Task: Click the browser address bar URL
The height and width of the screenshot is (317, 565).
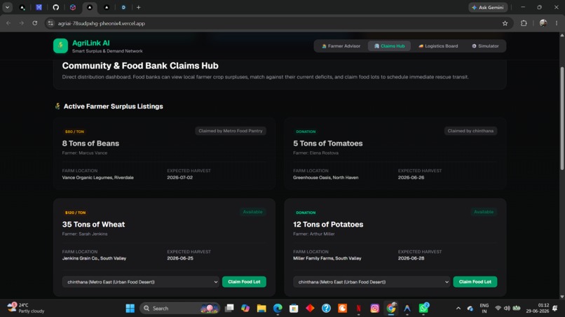Action: [101, 23]
